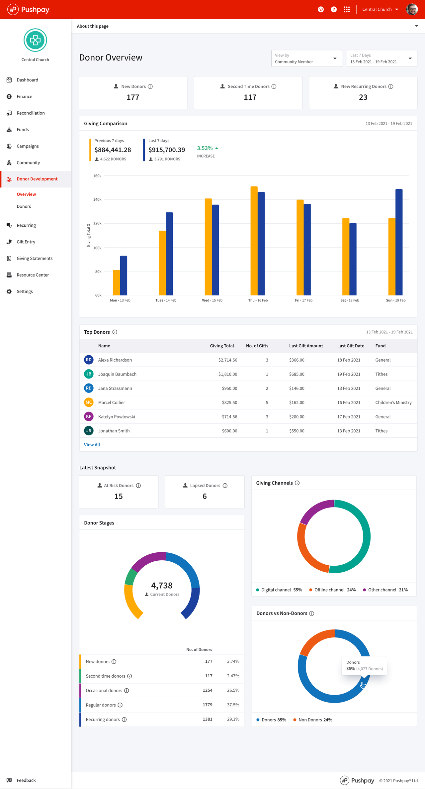Click the help question mark icon
Image resolution: width=425 pixels, height=789 pixels.
click(334, 9)
